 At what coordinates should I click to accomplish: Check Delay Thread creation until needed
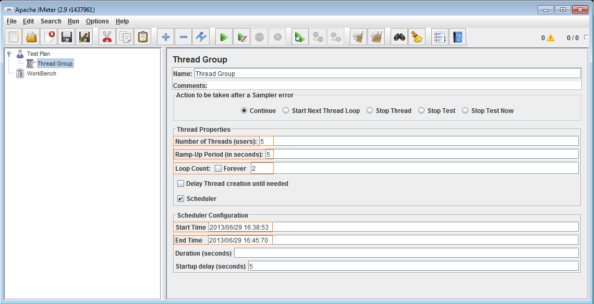180,183
